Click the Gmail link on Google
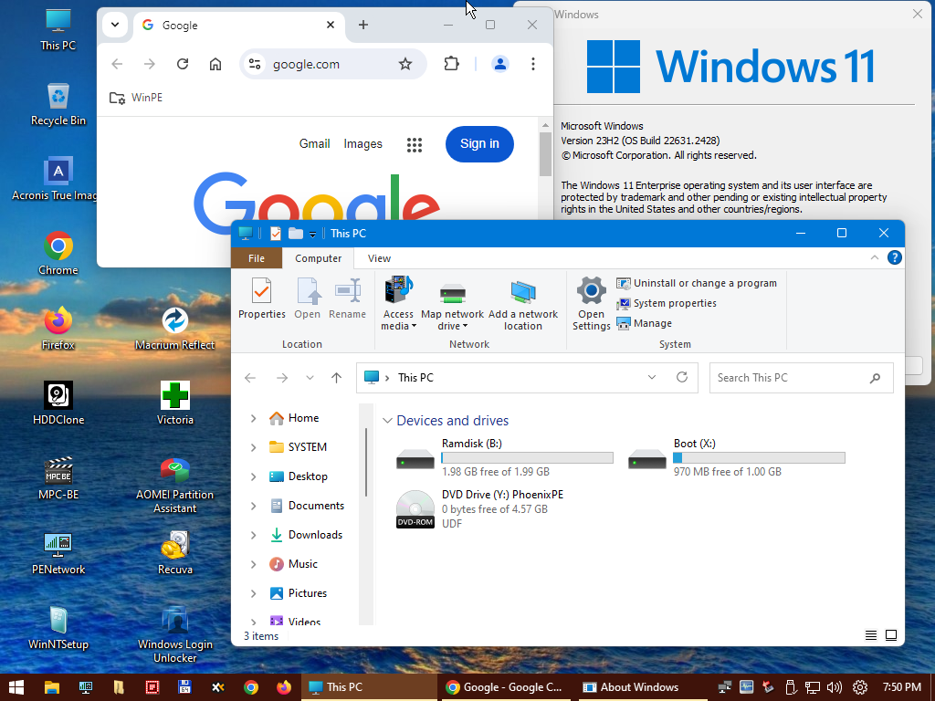This screenshot has height=701, width=935. coord(314,143)
